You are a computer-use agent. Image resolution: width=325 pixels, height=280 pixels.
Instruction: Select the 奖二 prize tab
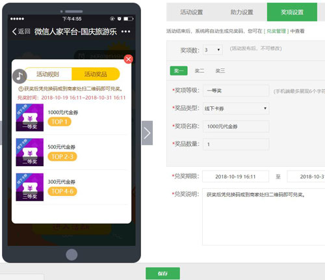tap(200, 71)
